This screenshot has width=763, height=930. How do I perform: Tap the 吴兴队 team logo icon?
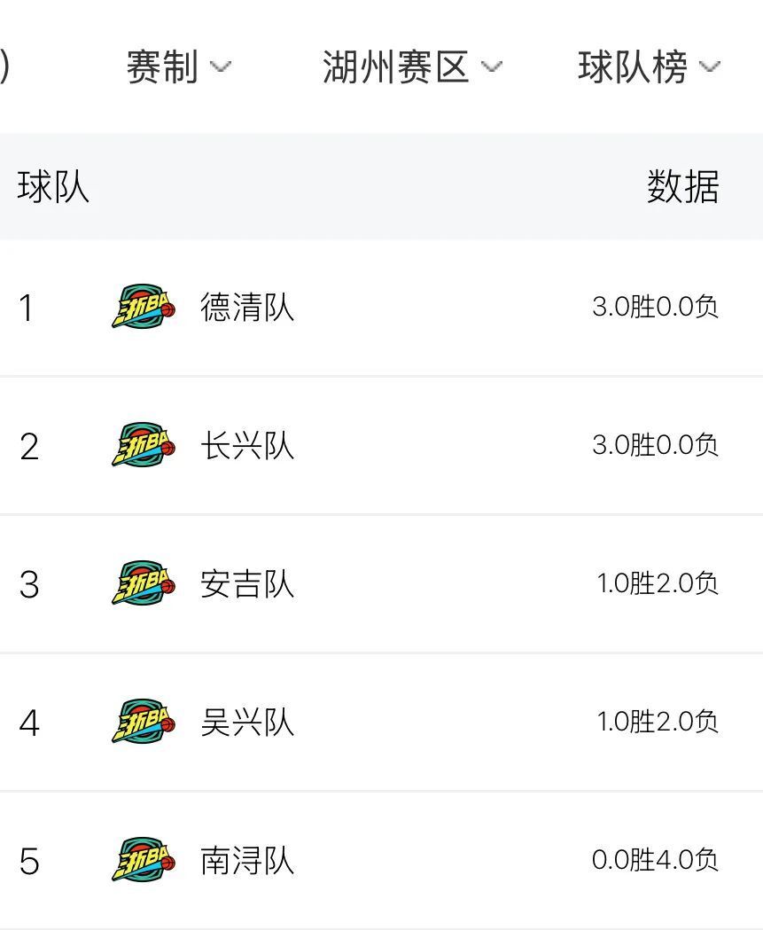[x=144, y=722]
